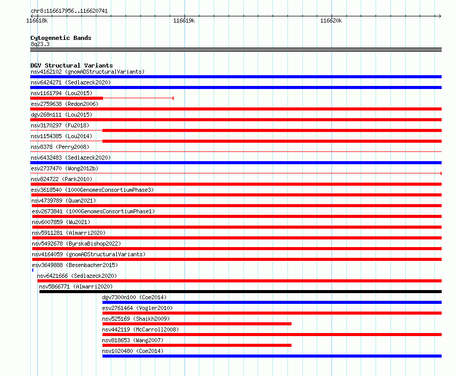Screen dimensions: 456x376
Task: Click the nsv4162102 (gnomADStructuralVariants) label
Action: (88, 72)
